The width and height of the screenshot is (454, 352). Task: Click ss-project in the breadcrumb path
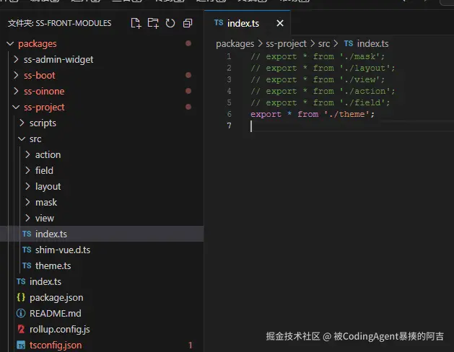(x=286, y=44)
